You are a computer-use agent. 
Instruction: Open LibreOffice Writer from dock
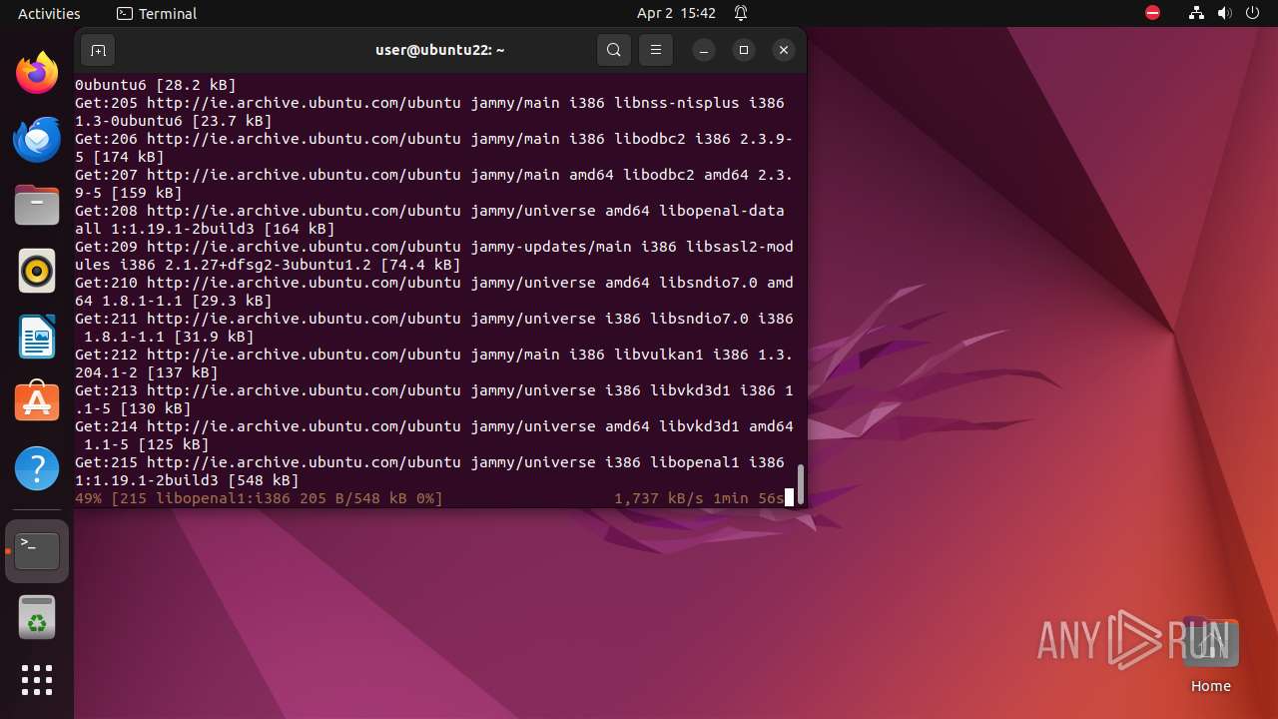click(x=37, y=337)
